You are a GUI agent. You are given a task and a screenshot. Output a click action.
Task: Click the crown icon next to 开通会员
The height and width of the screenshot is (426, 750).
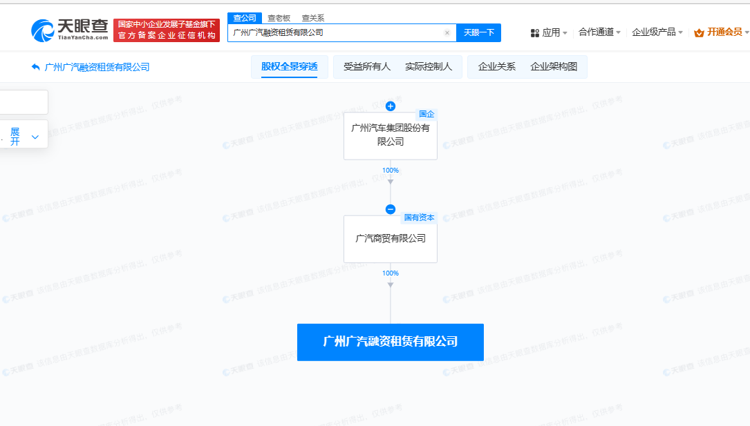pos(699,32)
